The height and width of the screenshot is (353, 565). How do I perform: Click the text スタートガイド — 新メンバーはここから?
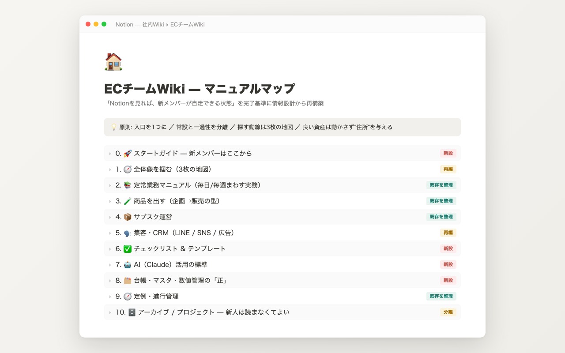point(193,154)
